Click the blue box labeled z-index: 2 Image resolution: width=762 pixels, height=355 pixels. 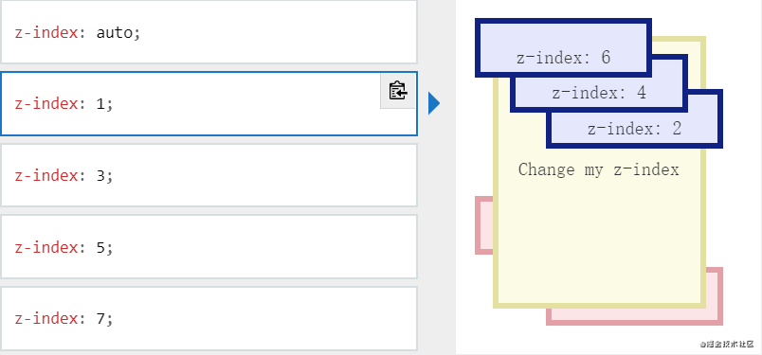[x=635, y=129]
